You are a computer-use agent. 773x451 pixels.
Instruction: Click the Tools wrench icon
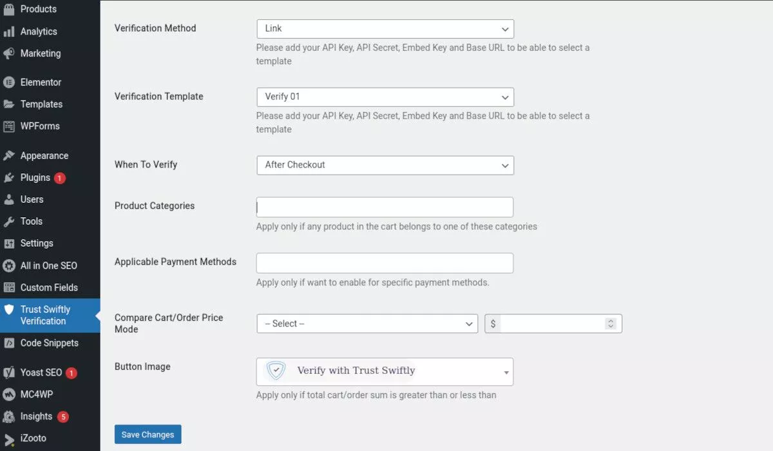pos(9,222)
